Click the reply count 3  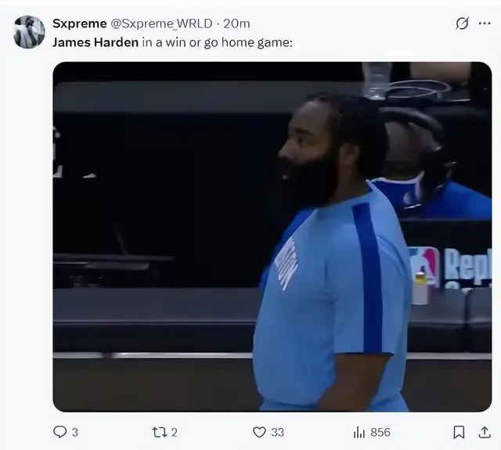[x=75, y=433]
